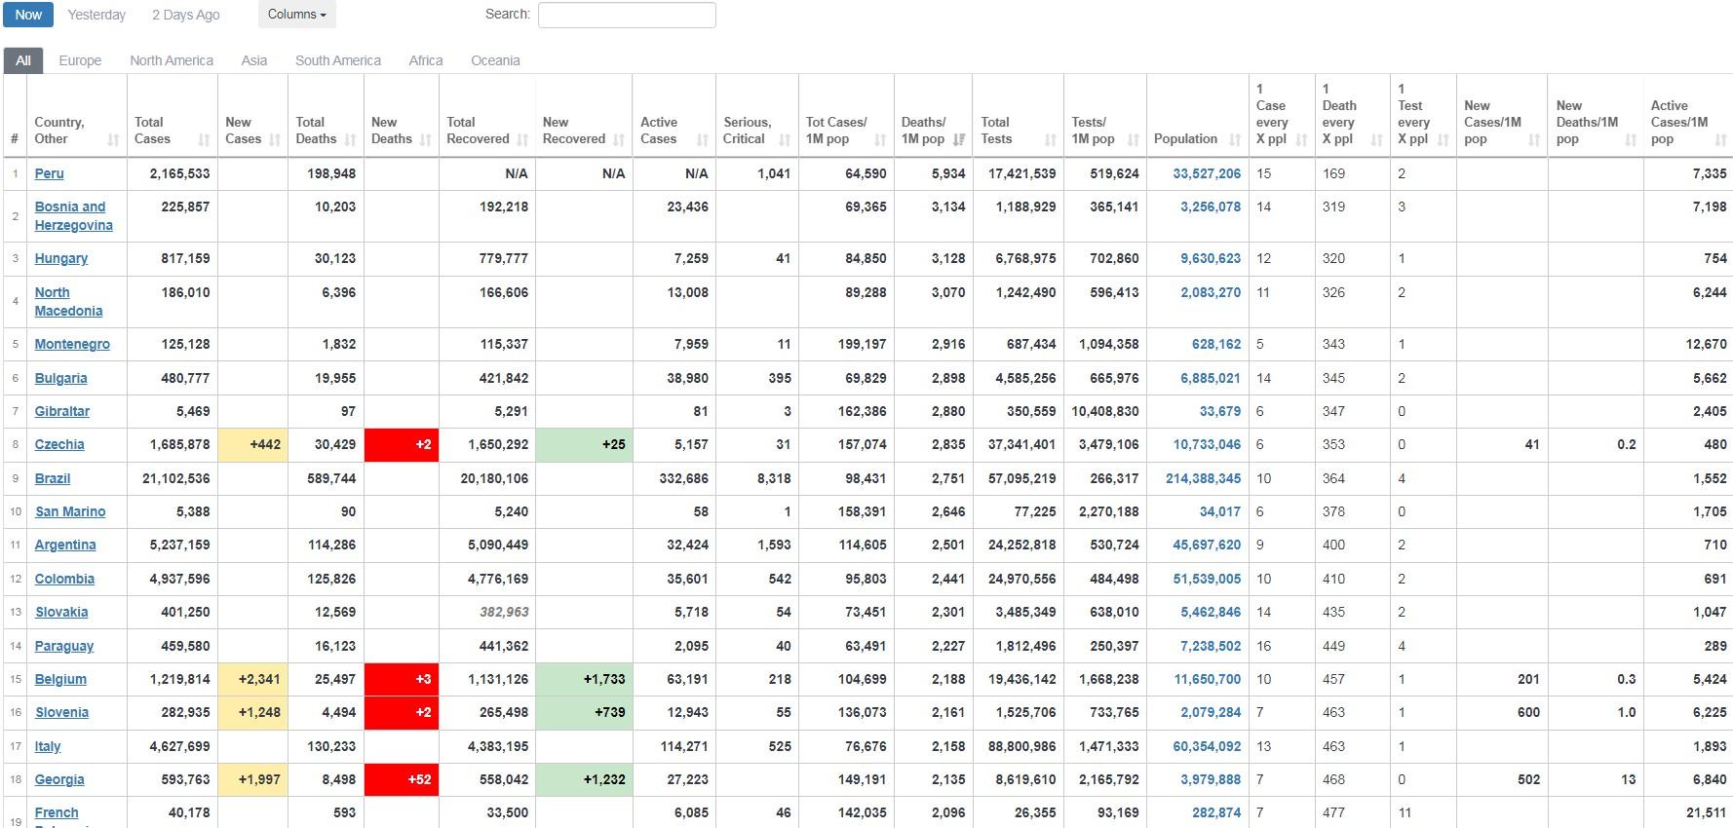1733x828 pixels.
Task: Open Italy population link 60,354,092
Action: click(1207, 746)
